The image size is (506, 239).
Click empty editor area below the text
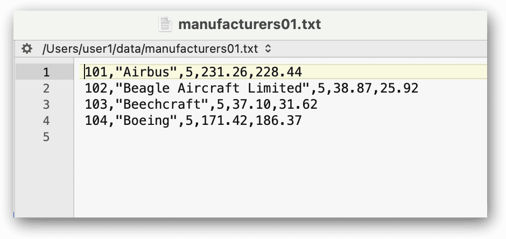tap(281, 181)
